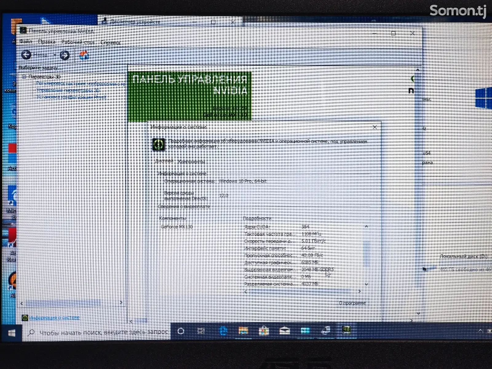Open the Справка menu
492x369 pixels.
(x=110, y=42)
